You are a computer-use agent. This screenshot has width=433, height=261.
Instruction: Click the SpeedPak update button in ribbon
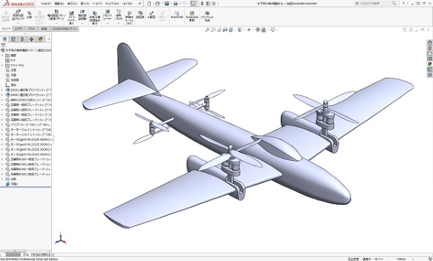coord(192,17)
